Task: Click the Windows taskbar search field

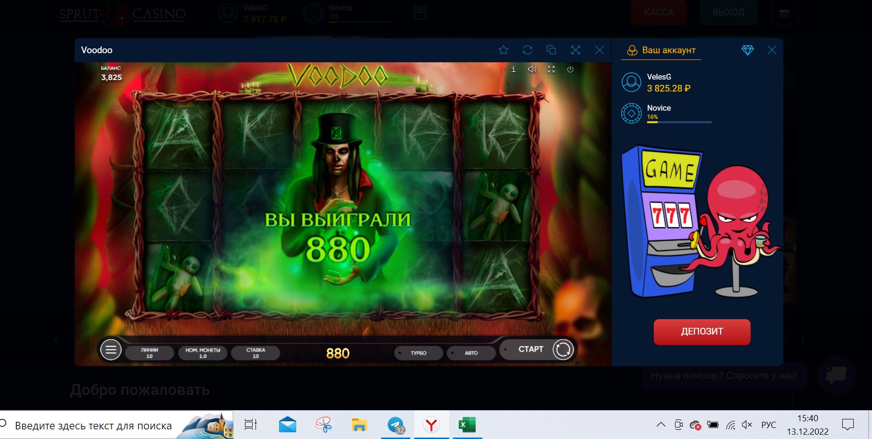Action: (x=93, y=426)
